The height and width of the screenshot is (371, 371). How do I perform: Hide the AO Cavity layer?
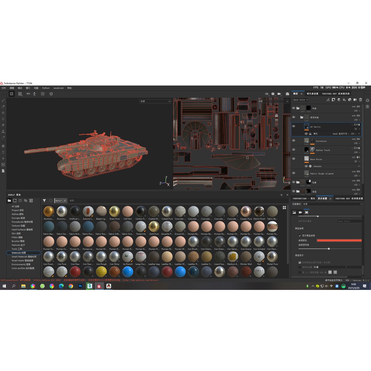294,126
